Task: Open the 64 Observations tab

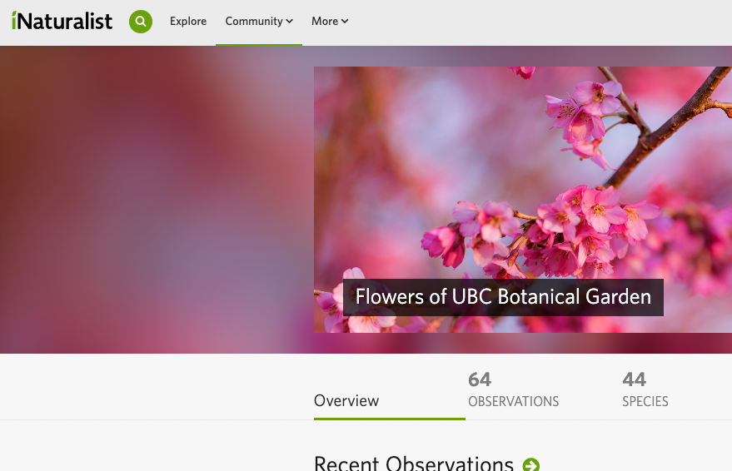Action: (x=514, y=389)
